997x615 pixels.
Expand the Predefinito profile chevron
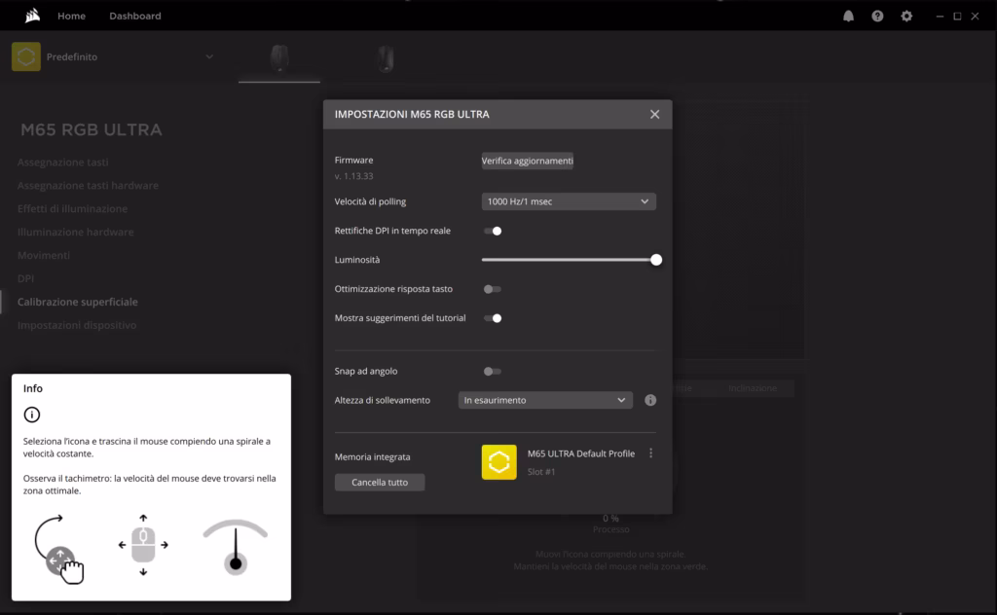coord(209,56)
